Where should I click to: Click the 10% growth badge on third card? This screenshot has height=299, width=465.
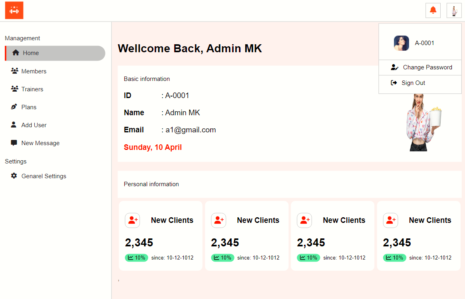click(x=308, y=258)
